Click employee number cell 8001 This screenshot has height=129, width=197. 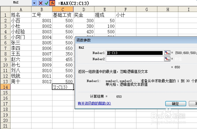click(42, 20)
